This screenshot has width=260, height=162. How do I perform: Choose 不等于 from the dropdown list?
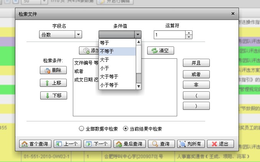coord(117,51)
